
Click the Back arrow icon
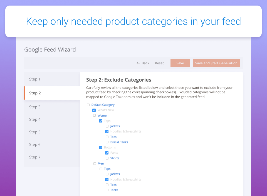click(138, 63)
